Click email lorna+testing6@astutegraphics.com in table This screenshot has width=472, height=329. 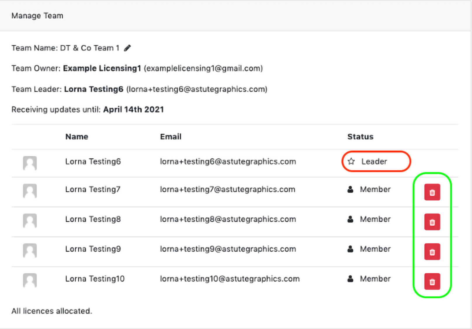coord(228,162)
